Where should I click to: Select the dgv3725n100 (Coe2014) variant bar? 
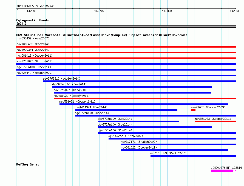click(x=155, y=116)
